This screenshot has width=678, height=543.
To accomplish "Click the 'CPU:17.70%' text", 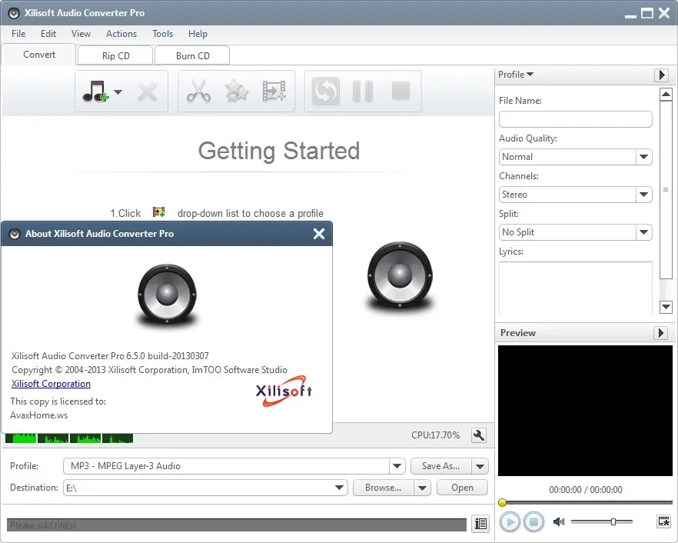I will [435, 435].
